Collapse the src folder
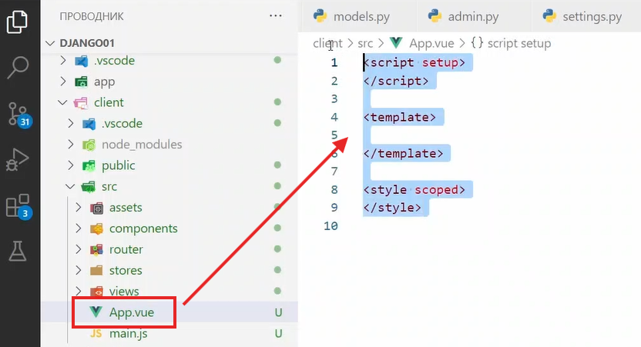This screenshot has height=347, width=641. (x=109, y=186)
